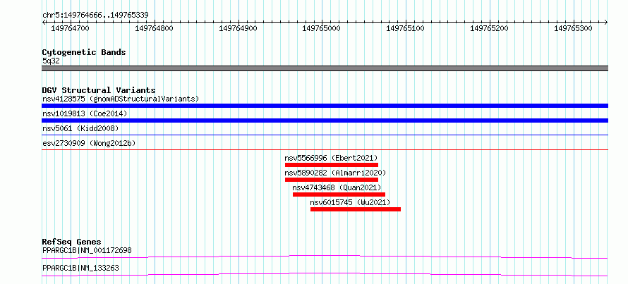This screenshot has width=628, height=284.
Task: Open the nsv5890282 (Almarri2020) label
Action: coord(335,173)
